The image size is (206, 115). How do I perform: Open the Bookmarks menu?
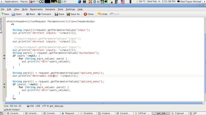click(x=36, y=9)
